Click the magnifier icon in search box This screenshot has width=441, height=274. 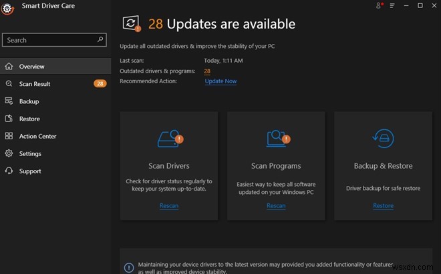click(x=101, y=40)
